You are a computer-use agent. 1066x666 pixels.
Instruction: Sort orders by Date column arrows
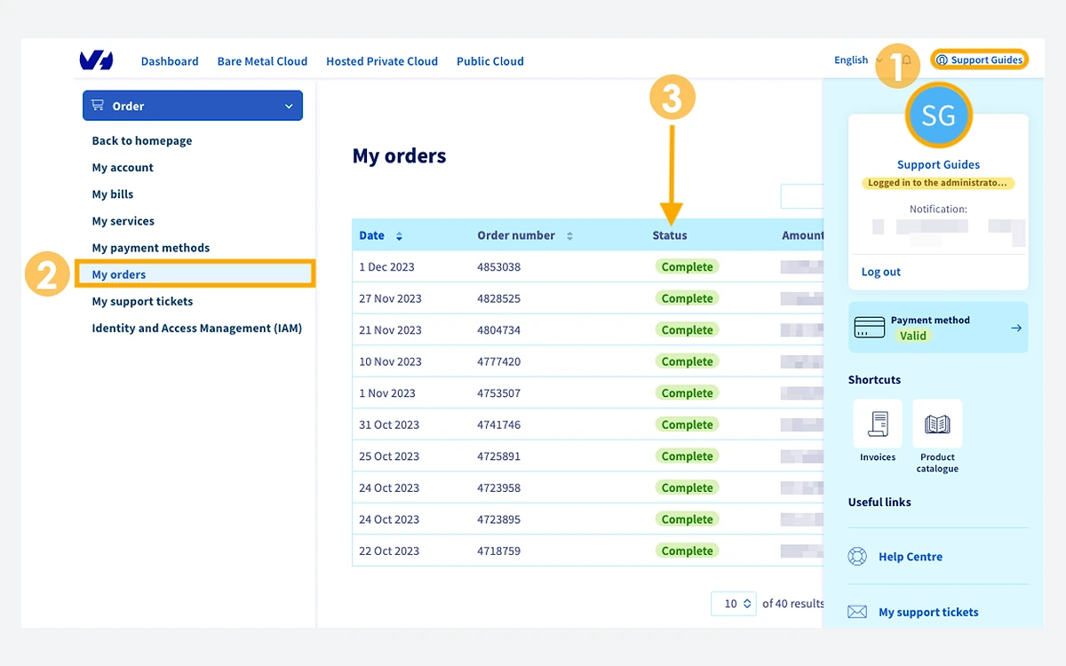pos(399,236)
